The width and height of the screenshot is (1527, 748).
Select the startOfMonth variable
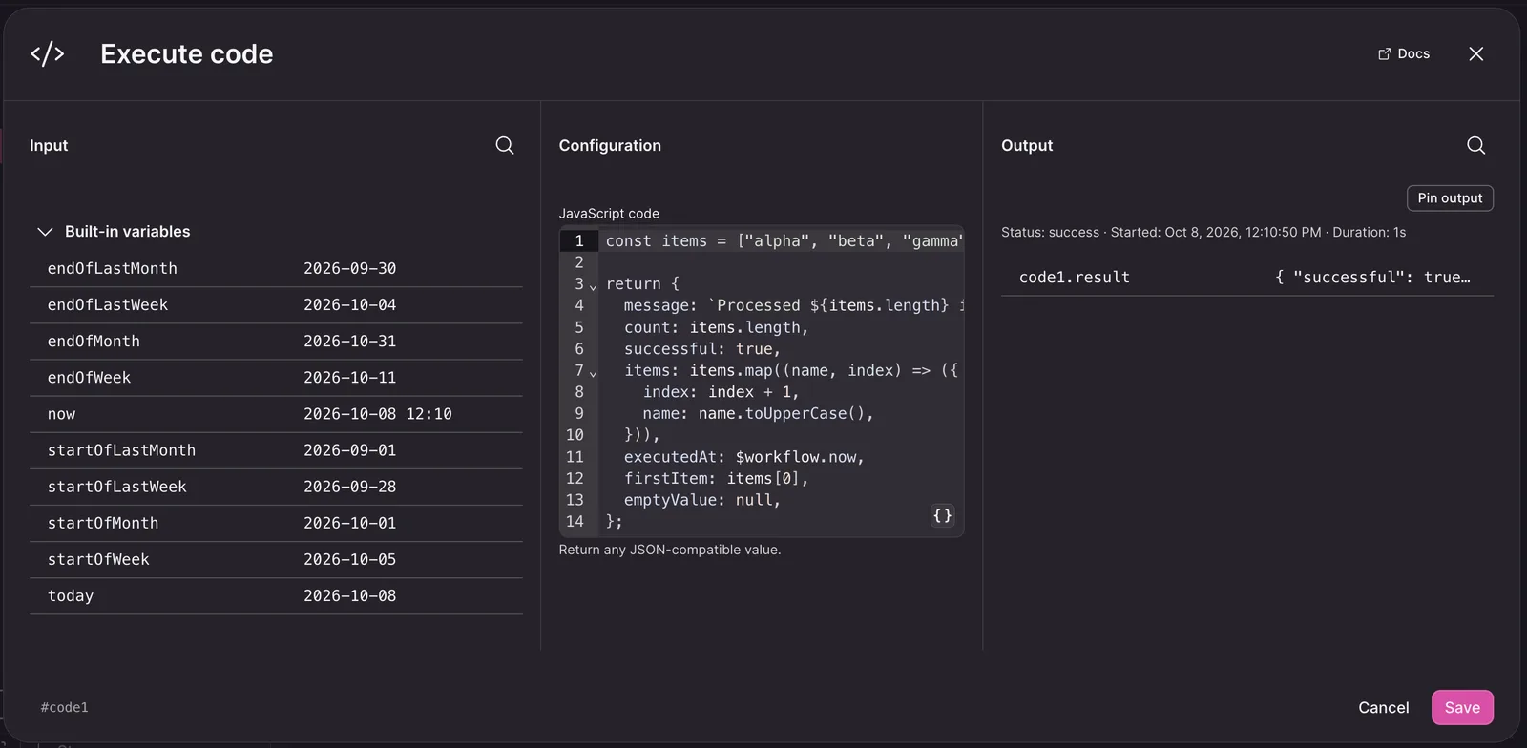pos(276,523)
